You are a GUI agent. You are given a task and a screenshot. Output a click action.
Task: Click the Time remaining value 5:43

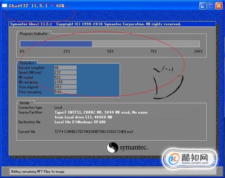coord(65,92)
